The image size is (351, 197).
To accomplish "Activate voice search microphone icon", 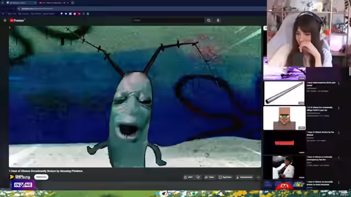I will pyautogui.click(x=218, y=20).
